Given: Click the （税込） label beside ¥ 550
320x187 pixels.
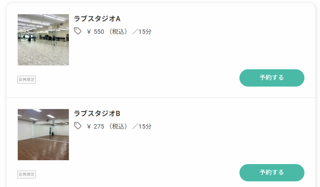Looking at the screenshot, I should (x=118, y=32).
